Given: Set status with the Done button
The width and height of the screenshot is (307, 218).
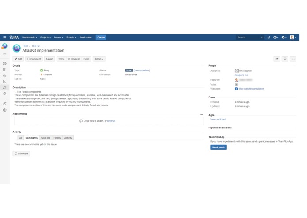Looking at the screenshot, I should click(86, 59).
